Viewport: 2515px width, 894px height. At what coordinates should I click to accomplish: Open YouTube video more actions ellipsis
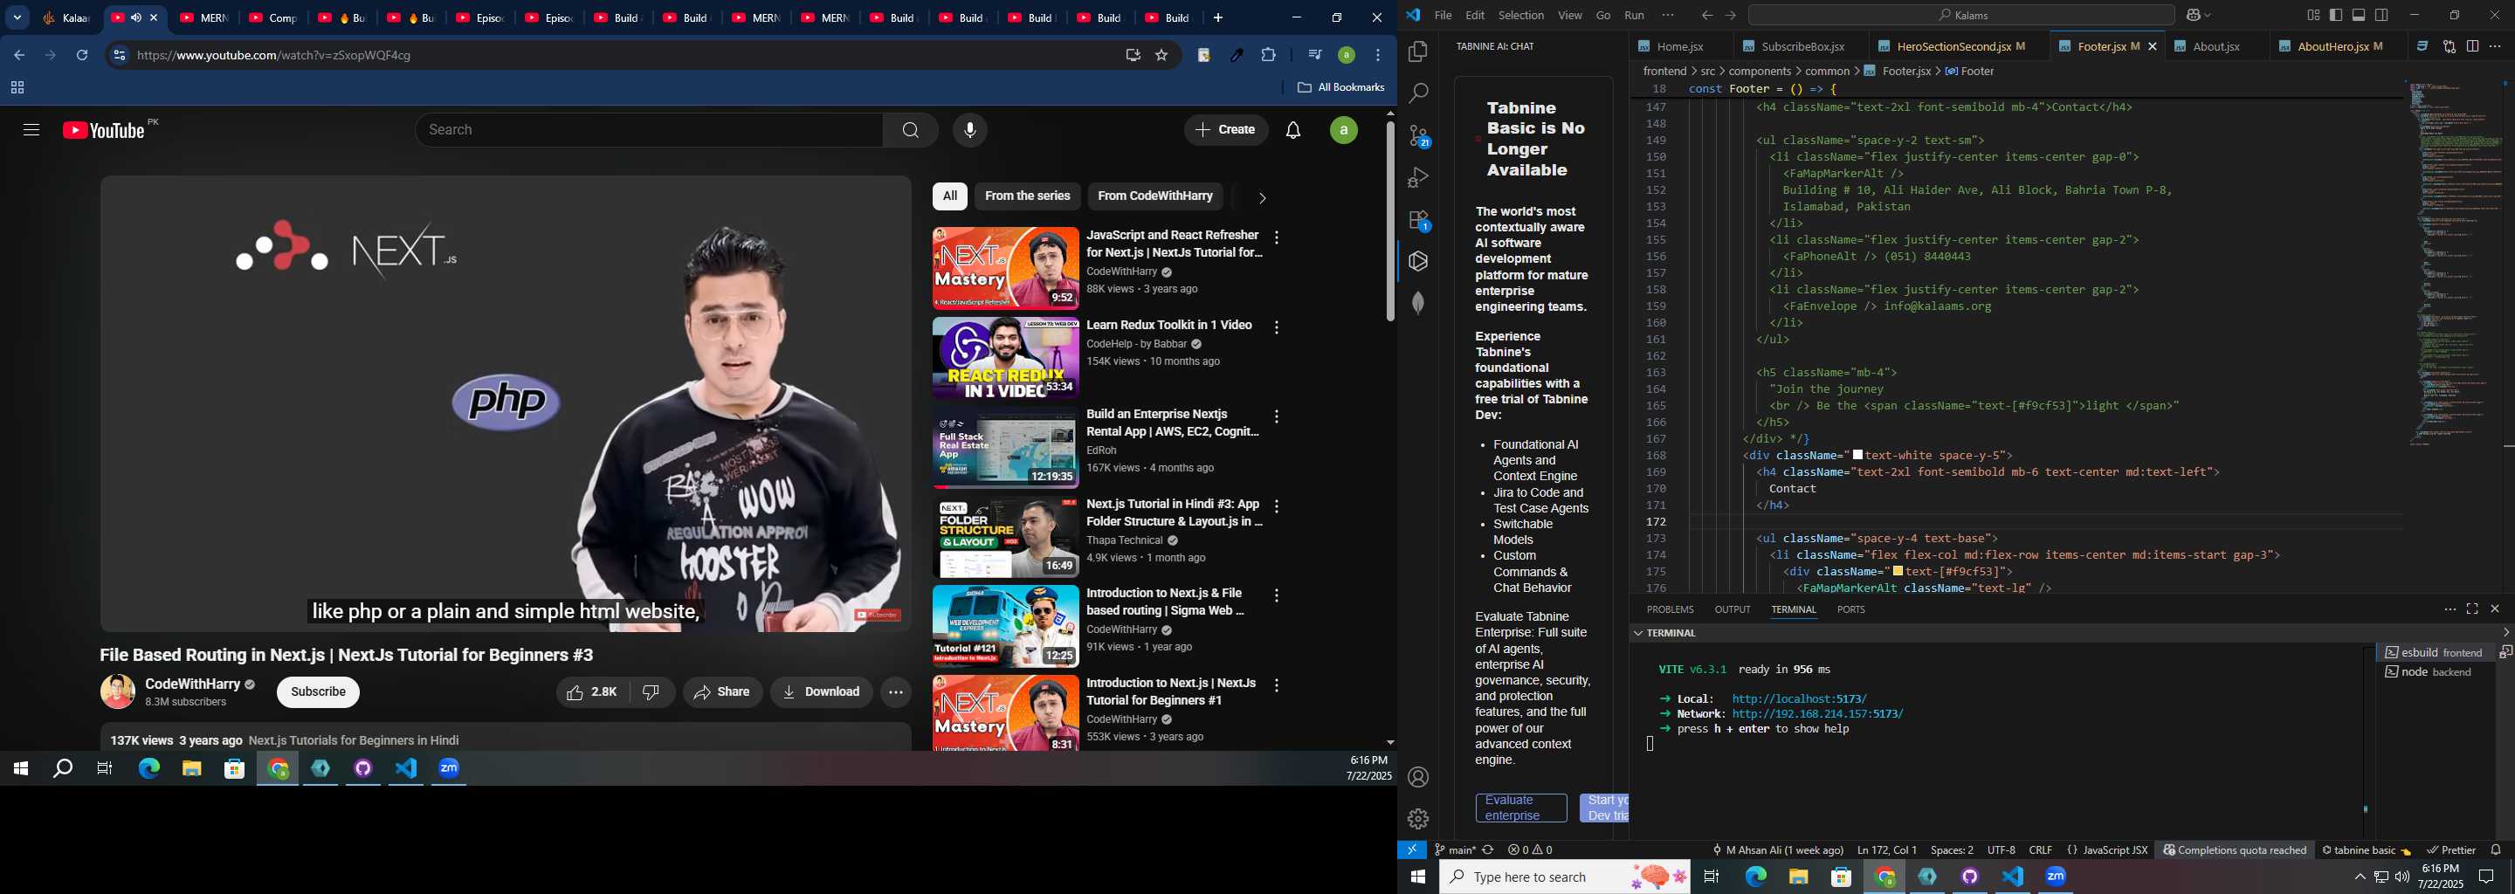895,692
